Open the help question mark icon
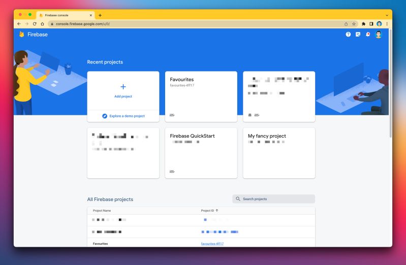 348,34
